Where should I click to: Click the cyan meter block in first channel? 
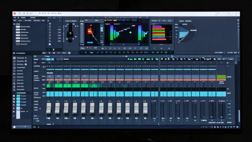[50, 94]
